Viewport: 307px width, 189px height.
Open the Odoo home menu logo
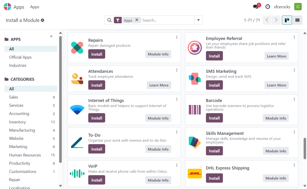pos(7,7)
